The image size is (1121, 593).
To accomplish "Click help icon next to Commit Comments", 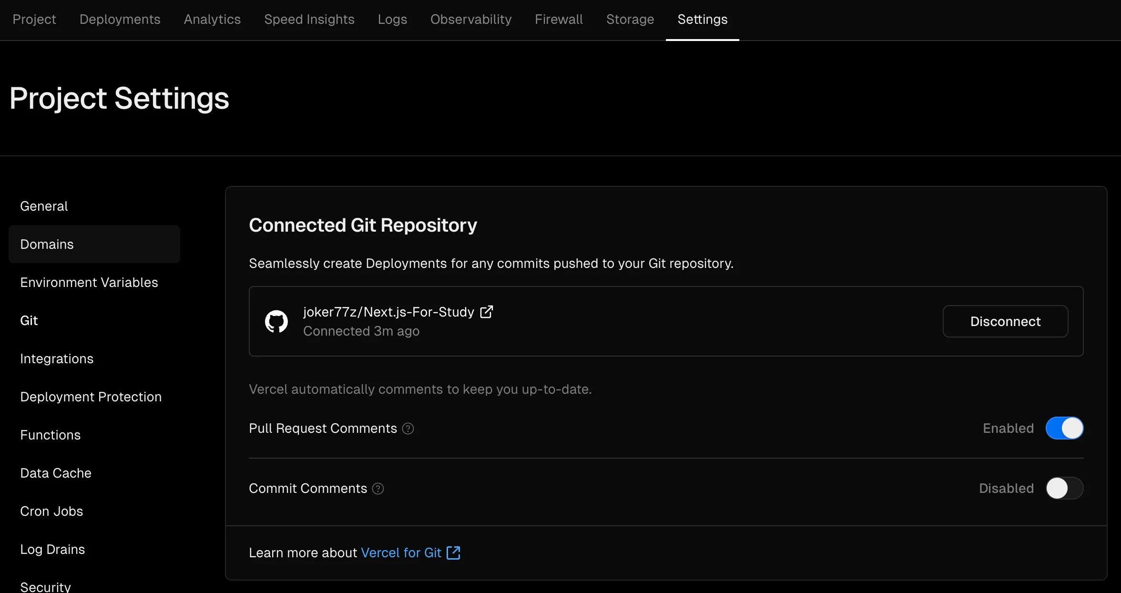I will tap(378, 489).
